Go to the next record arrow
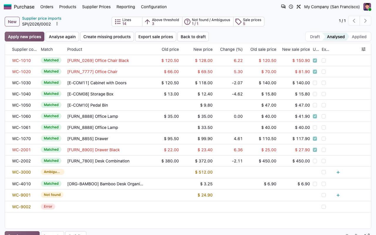The width and height of the screenshot is (376, 235). click(365, 21)
